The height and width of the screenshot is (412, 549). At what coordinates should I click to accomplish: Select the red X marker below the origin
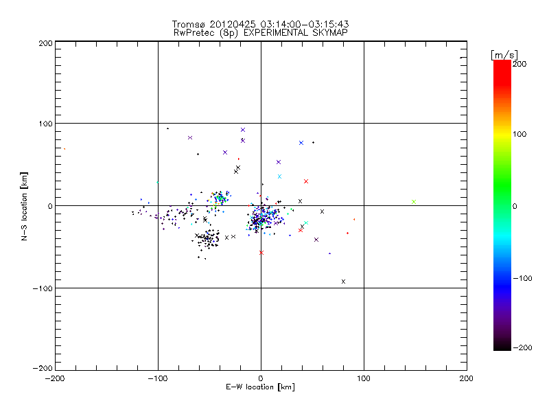tap(261, 253)
